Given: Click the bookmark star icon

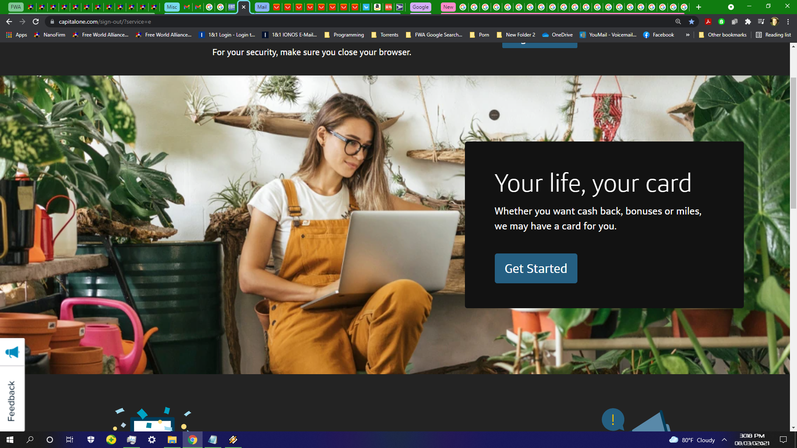Looking at the screenshot, I should [692, 22].
